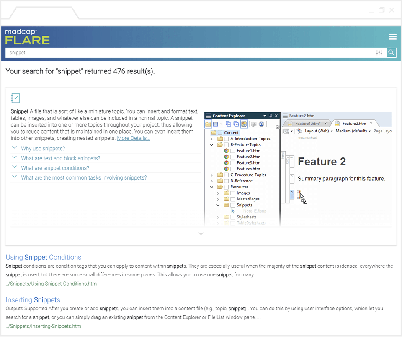Check the B-Feature-Topics checkbox
Screen dimensions: 402x337
tap(227, 145)
